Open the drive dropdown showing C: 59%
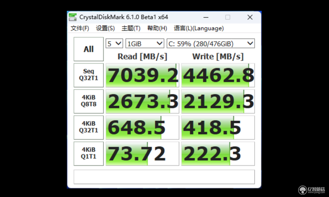Screen dimensions: 329x197 [211, 44]
